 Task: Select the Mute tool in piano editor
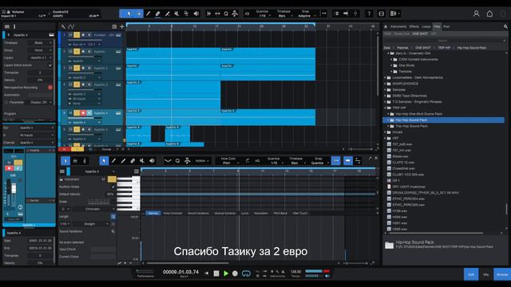[142, 161]
